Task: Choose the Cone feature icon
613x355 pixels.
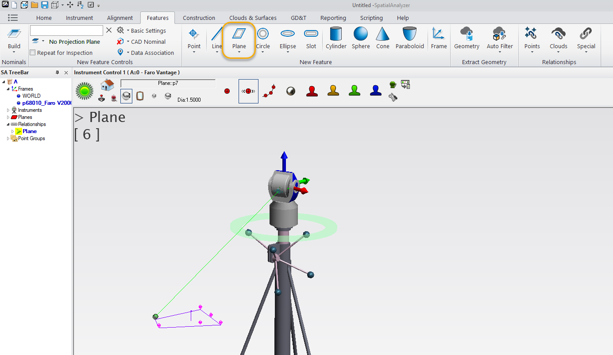Action: tap(382, 38)
